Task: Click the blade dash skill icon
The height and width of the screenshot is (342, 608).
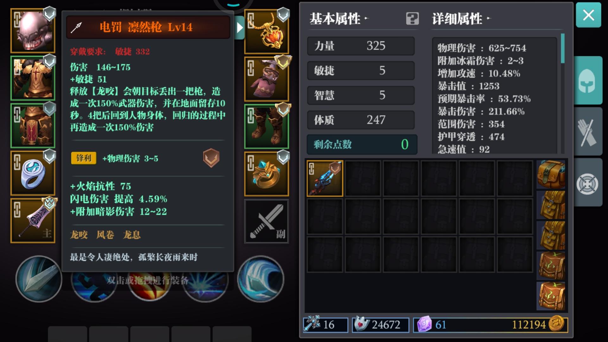Action: point(39,279)
